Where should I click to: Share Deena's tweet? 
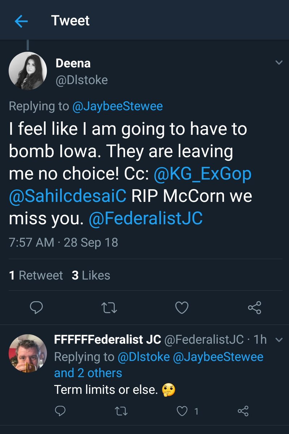254,308
